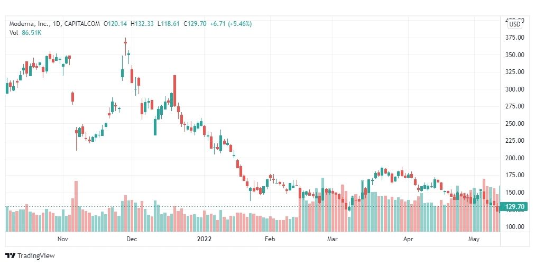Select the Dec label on time axis
The image size is (535, 265).
pos(132,239)
